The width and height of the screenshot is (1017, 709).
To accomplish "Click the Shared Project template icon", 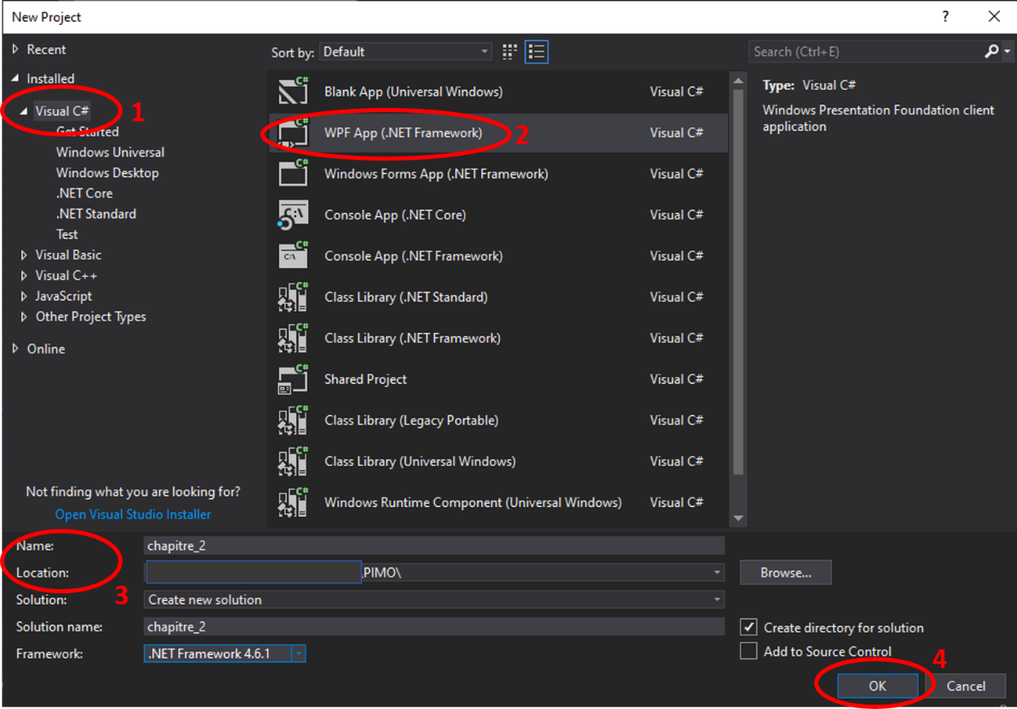I will pos(293,379).
